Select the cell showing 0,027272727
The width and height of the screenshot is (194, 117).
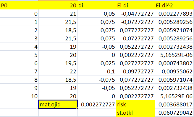(x=135, y=63)
